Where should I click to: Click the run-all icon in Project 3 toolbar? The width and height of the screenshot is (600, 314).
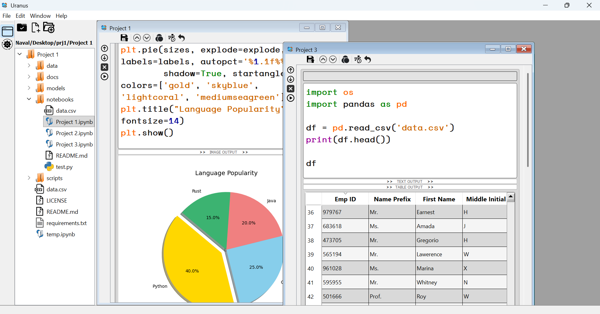pos(358,59)
